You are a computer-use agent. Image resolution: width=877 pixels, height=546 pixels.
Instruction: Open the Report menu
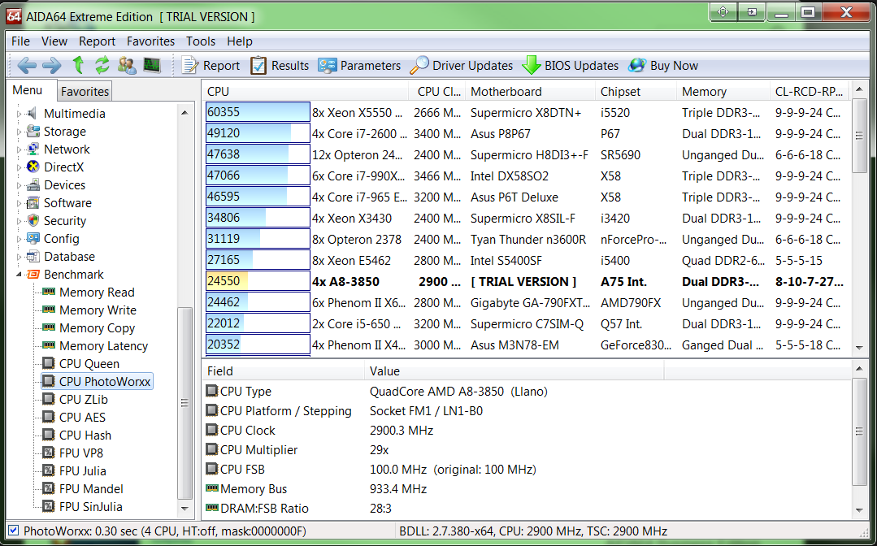pos(97,41)
